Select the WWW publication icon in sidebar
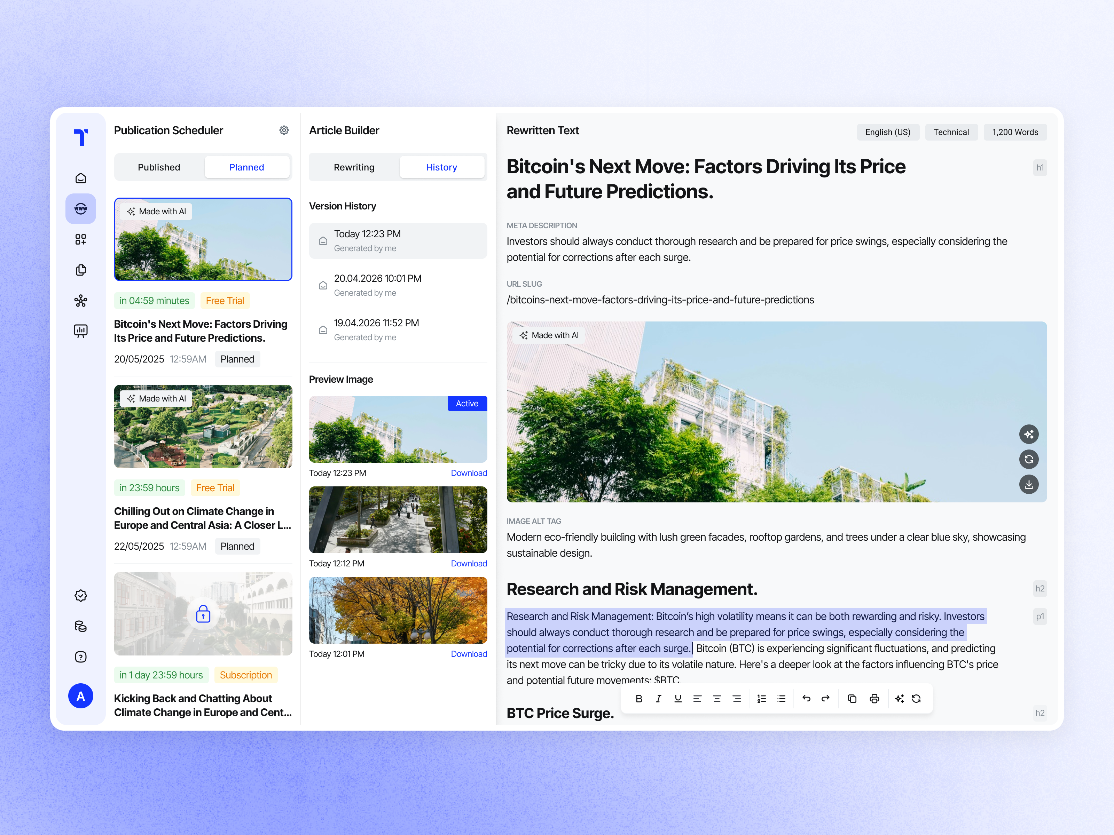This screenshot has height=835, width=1114. click(80, 208)
